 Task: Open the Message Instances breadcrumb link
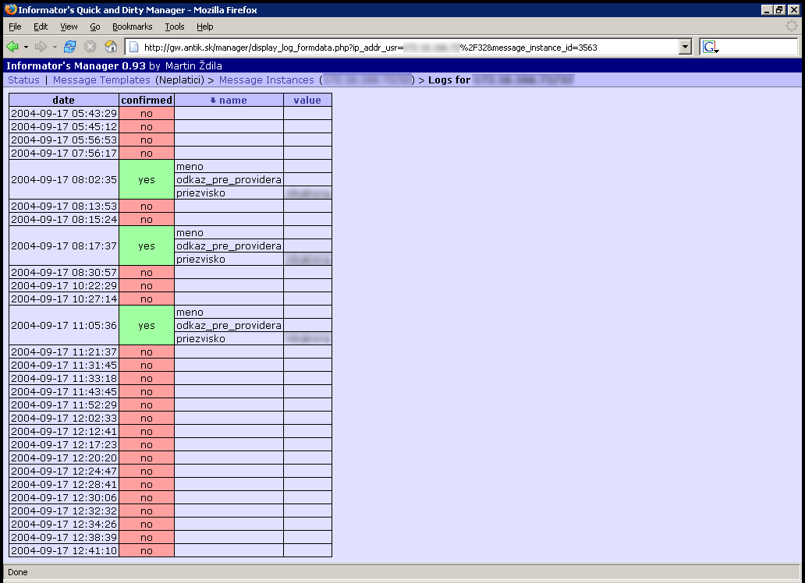coord(267,80)
